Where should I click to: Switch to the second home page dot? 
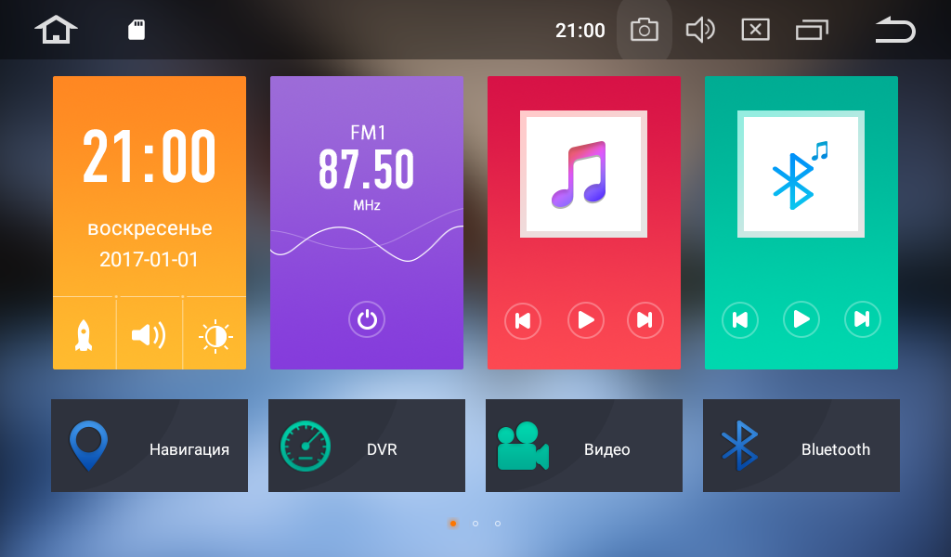475,523
